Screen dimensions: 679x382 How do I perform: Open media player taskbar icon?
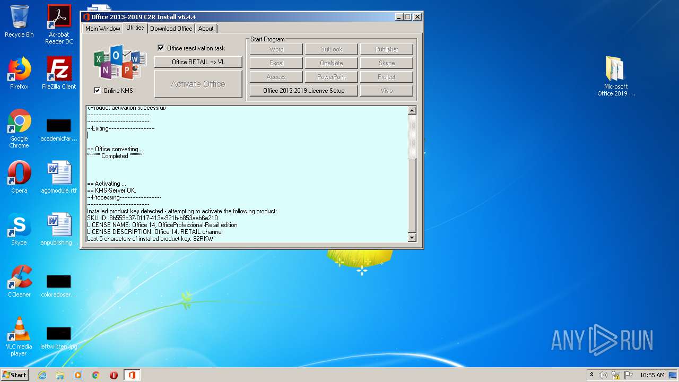pos(78,375)
